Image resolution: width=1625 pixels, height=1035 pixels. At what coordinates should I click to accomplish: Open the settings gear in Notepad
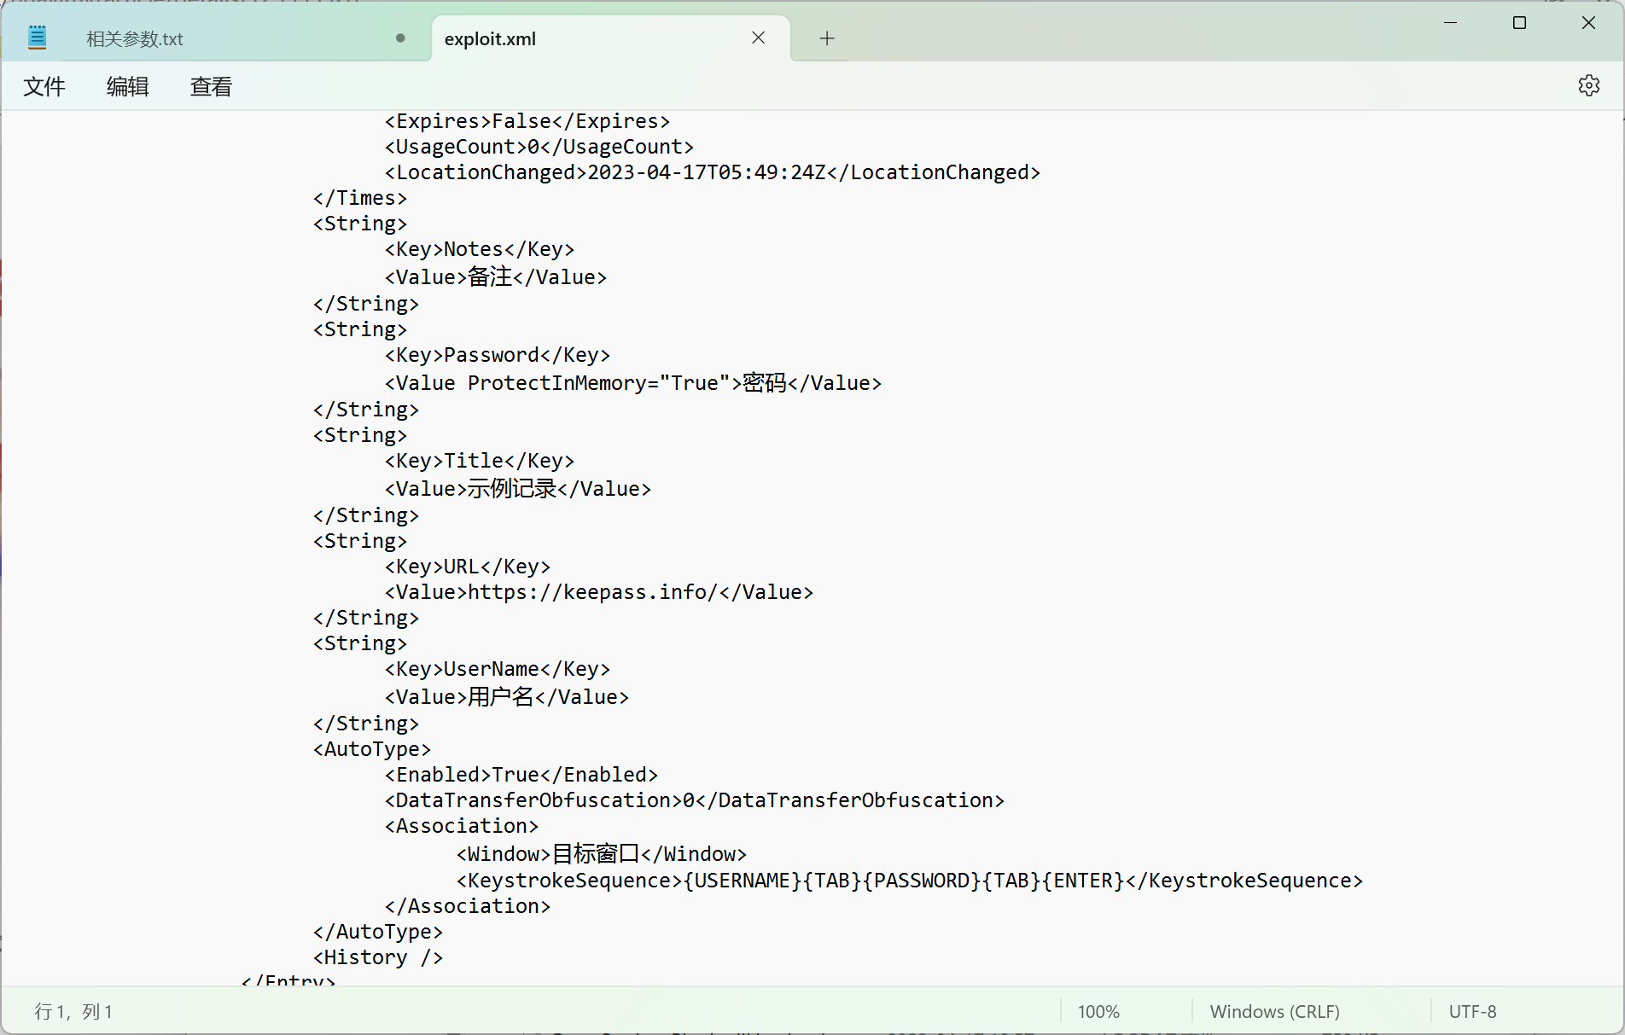(1588, 85)
